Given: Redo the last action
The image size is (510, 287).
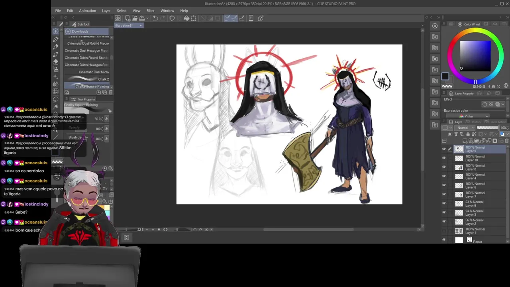Looking at the screenshot, I should click(163, 18).
